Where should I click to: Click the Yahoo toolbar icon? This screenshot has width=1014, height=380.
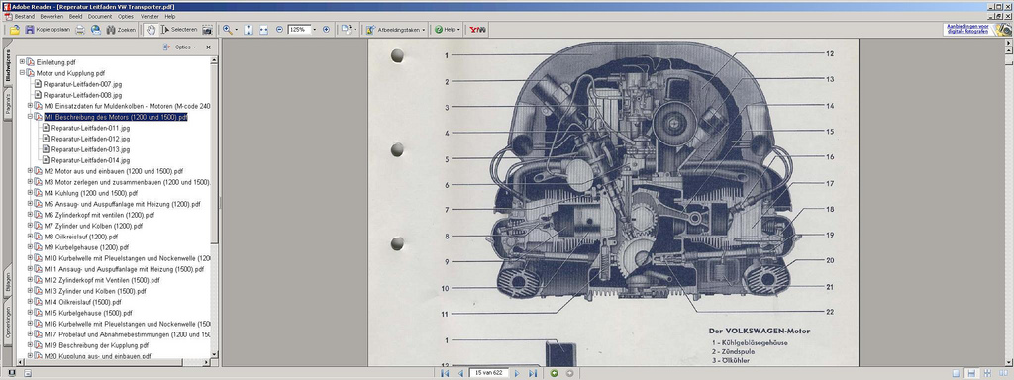[x=478, y=30]
